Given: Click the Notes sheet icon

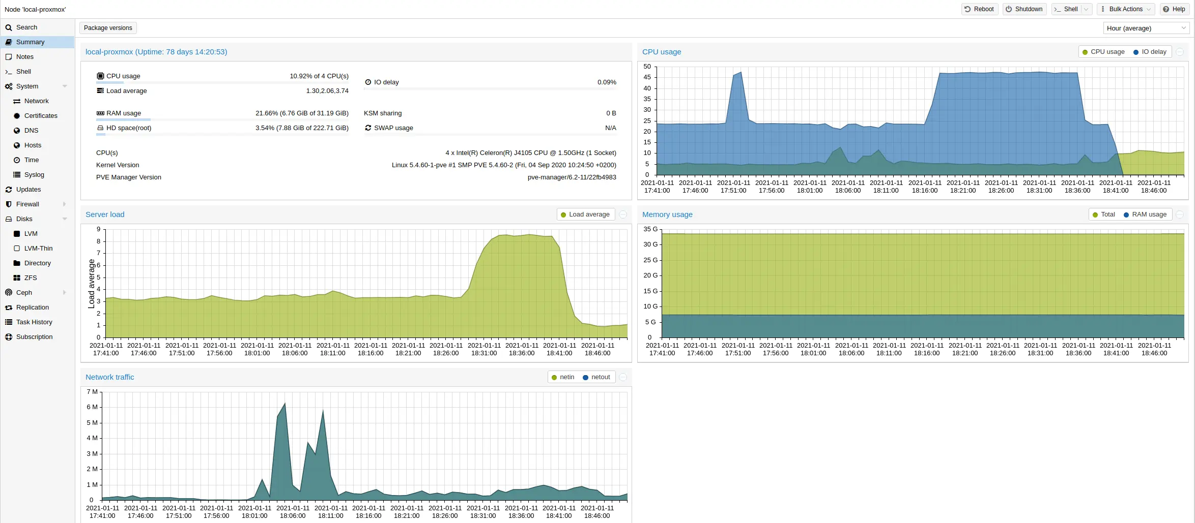Looking at the screenshot, I should coord(9,57).
